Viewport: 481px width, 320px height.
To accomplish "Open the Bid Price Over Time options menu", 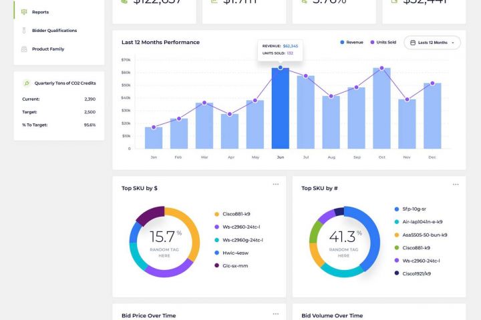I will [276, 314].
